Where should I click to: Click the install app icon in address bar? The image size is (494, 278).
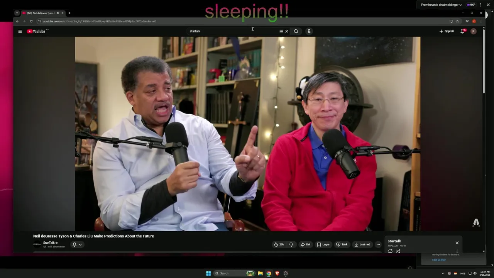(451, 21)
